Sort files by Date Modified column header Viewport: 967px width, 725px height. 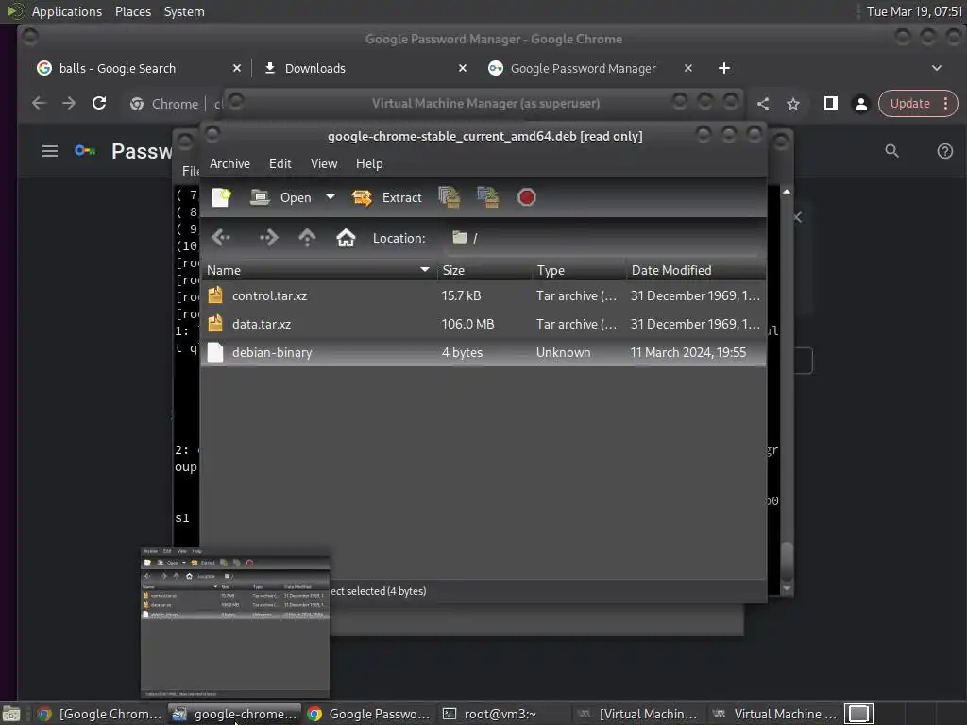(x=696, y=270)
